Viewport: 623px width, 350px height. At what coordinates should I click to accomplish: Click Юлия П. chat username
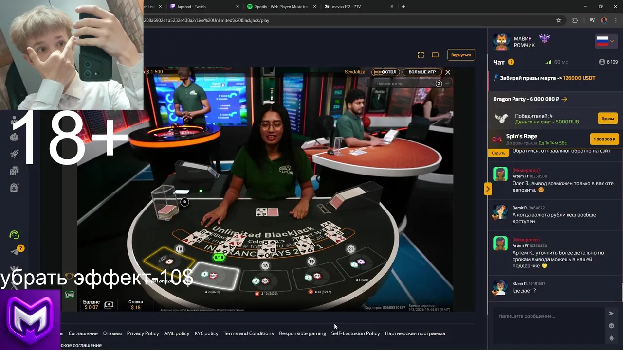click(x=519, y=283)
